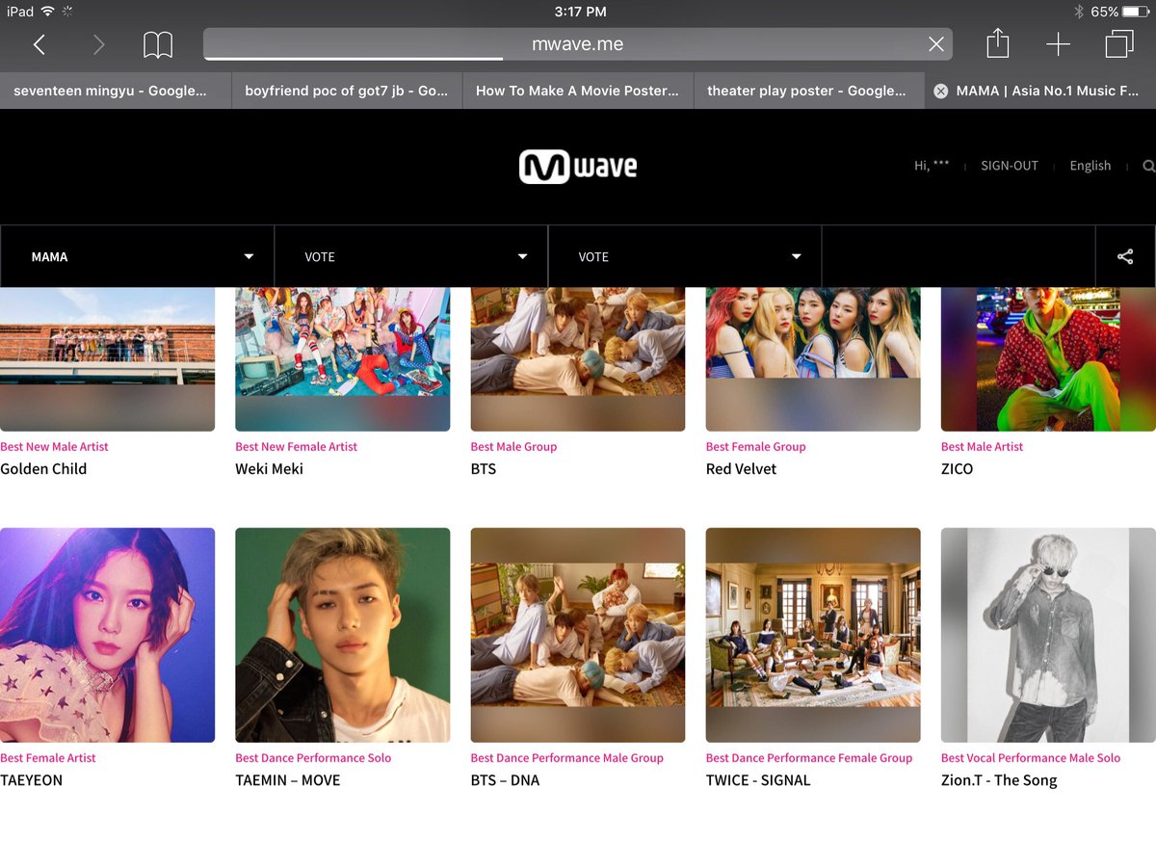Go back using Safari back arrow
Image resolution: width=1156 pixels, height=867 pixels.
pos(39,44)
